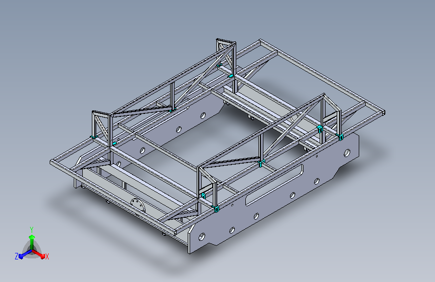
Task: Select the round bolted flange disc under frame
Action: (138, 205)
